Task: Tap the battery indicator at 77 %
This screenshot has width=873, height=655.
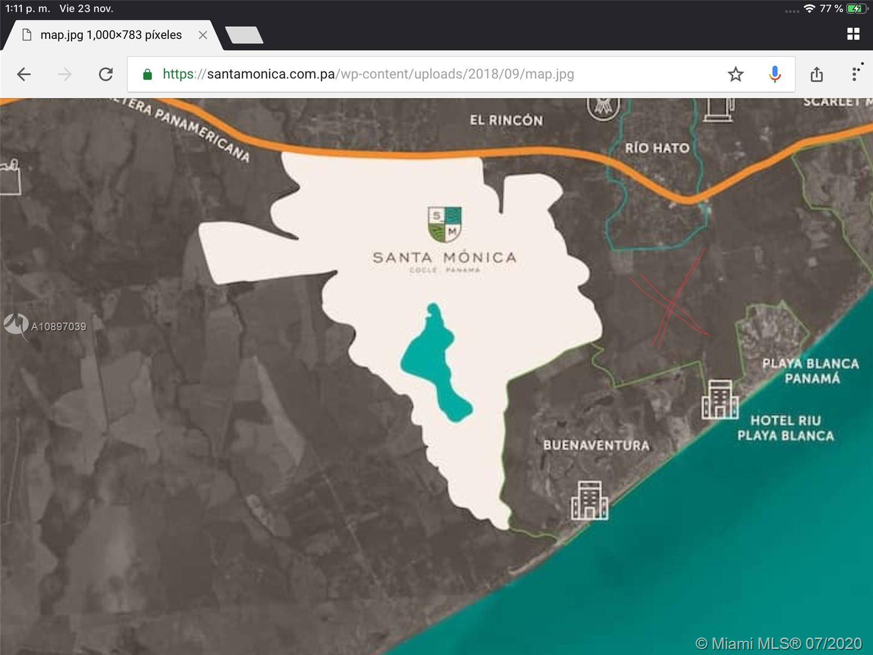Action: pyautogui.click(x=857, y=9)
